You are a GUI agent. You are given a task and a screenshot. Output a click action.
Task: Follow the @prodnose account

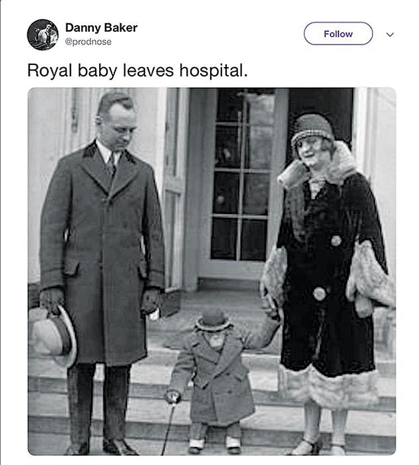pyautogui.click(x=338, y=34)
